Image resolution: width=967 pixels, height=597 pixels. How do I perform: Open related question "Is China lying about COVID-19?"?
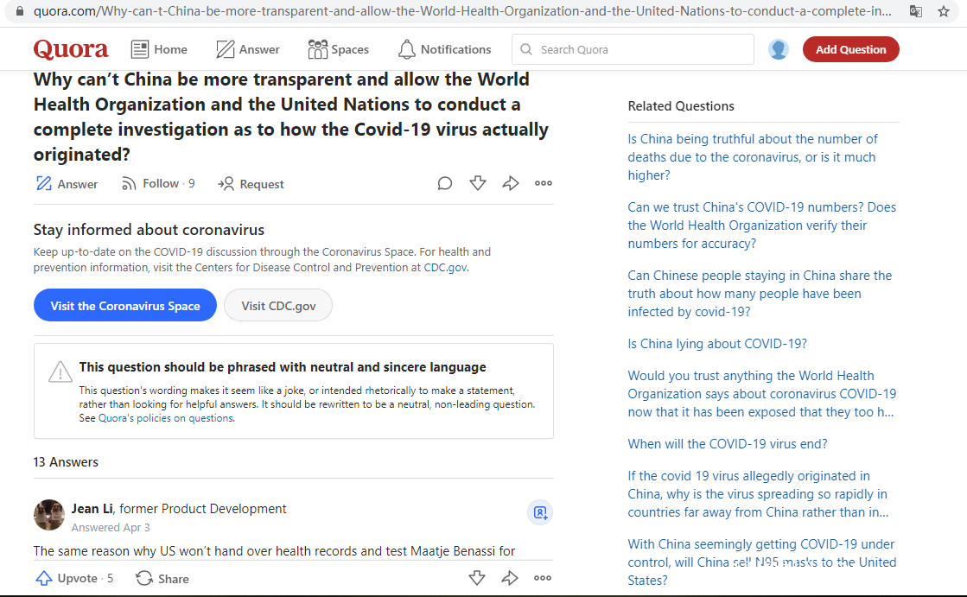(x=717, y=343)
